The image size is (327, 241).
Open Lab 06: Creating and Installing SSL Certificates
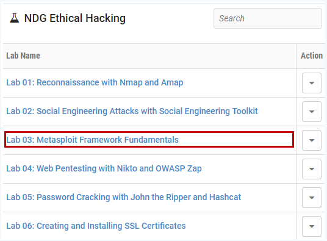96,226
